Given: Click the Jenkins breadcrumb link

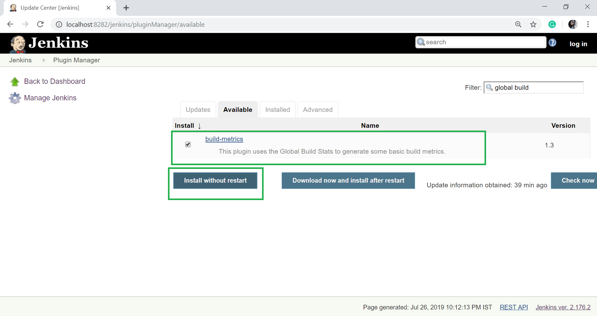Looking at the screenshot, I should tap(21, 60).
